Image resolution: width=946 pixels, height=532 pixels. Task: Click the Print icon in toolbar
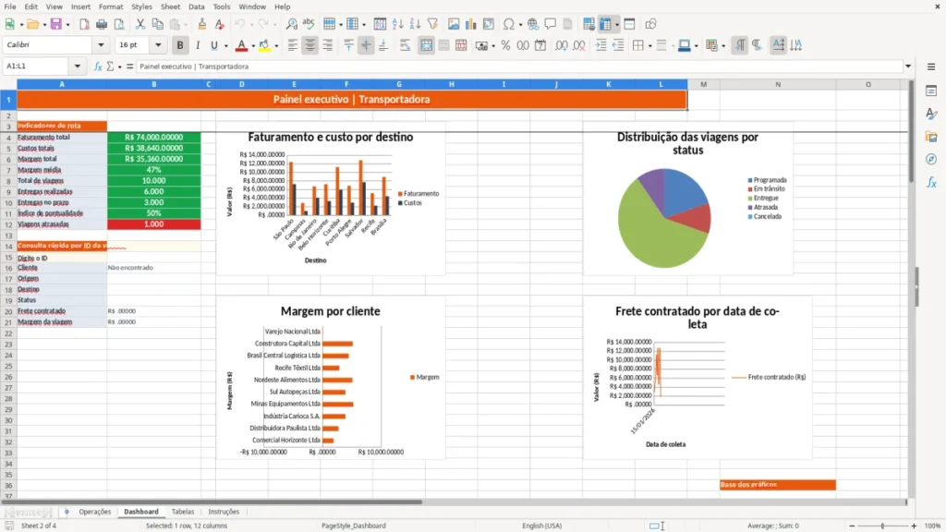102,24
